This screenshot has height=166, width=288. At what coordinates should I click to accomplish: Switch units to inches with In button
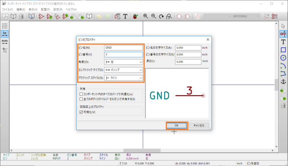click(5, 34)
